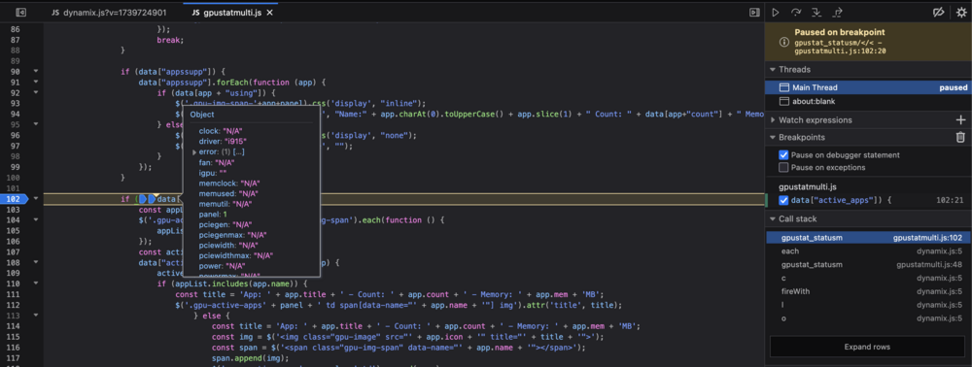Click the Object header in the preview popup
This screenshot has width=972, height=367.
201,115
